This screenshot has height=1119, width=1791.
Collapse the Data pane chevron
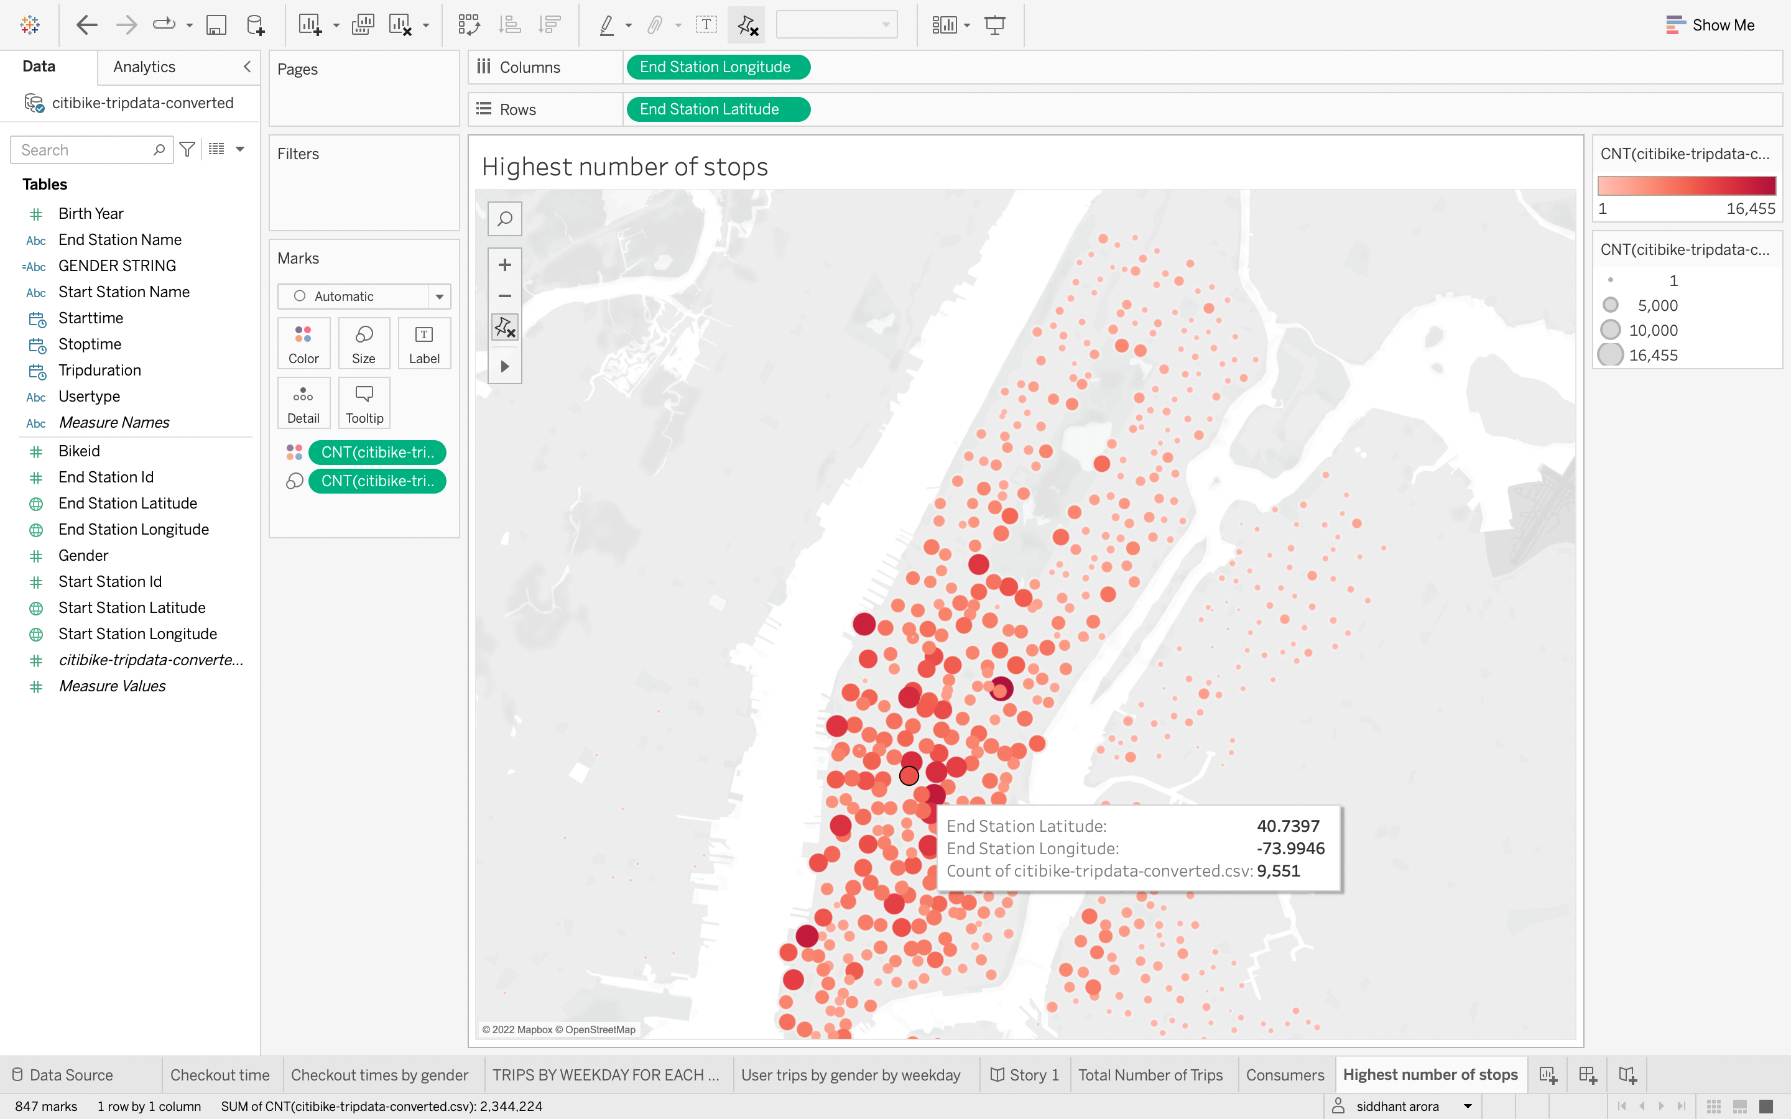(247, 67)
